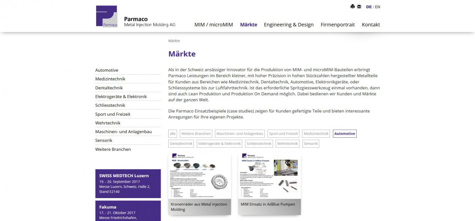This screenshot has height=221, width=475.
Task: Open the Engineering & Design menu
Action: click(x=289, y=24)
